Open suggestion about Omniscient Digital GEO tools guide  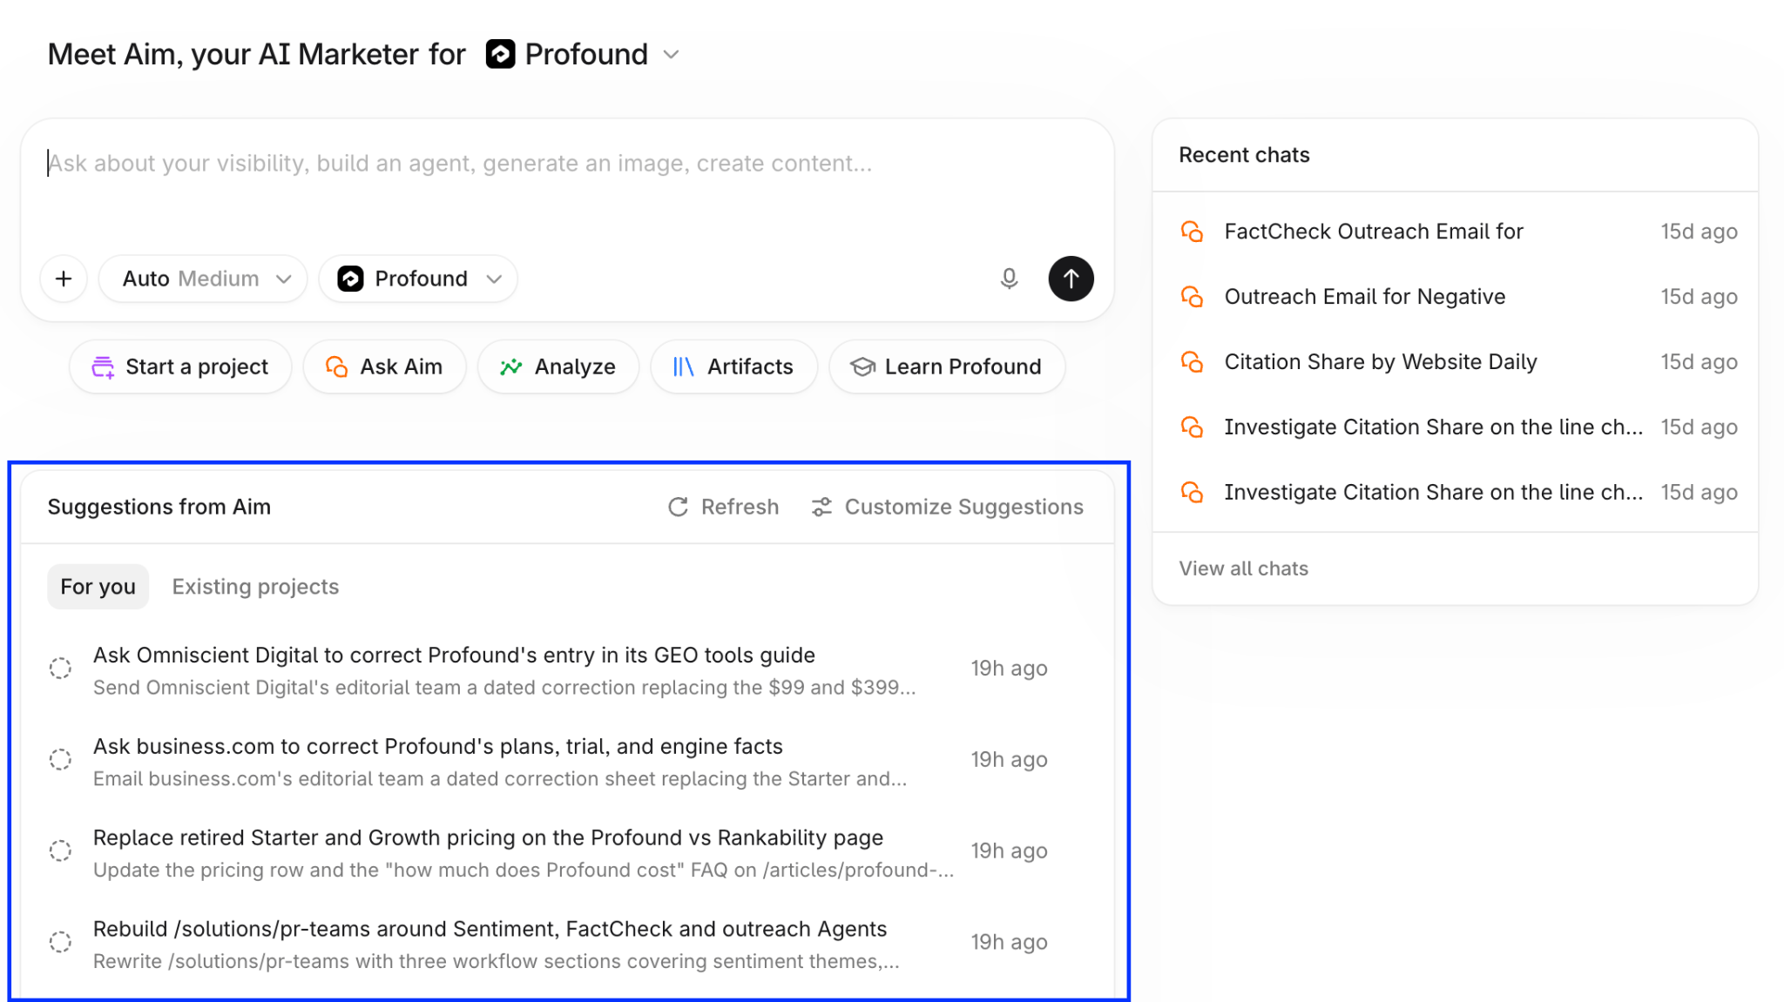[567, 670]
